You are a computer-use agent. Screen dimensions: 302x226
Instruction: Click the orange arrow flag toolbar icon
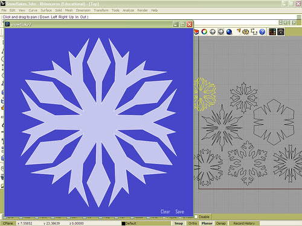click(x=239, y=31)
